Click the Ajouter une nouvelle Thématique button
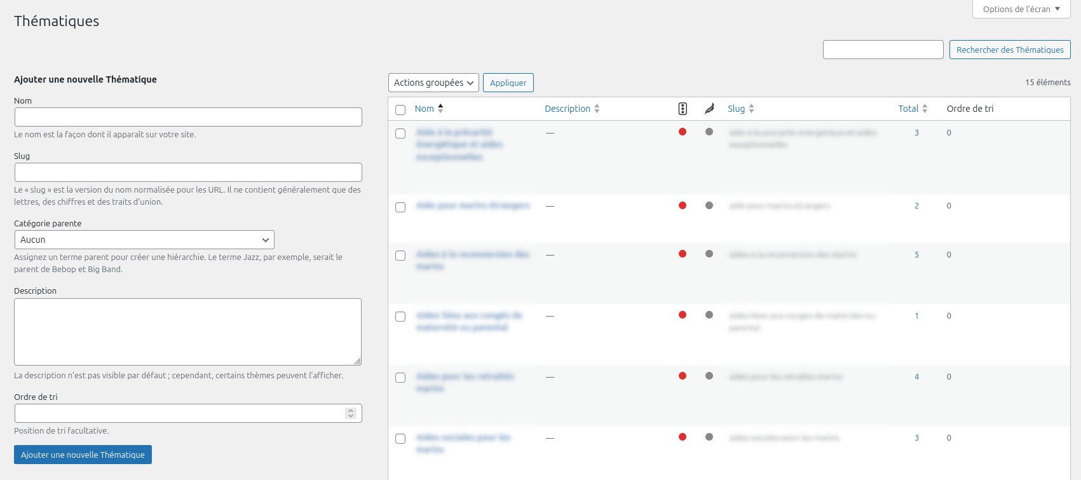Screen dimensions: 1081x480 click(83, 455)
